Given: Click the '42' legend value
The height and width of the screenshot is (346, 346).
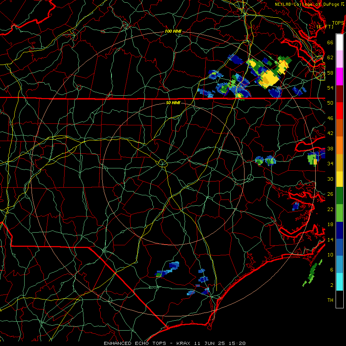Looking at the screenshot, I should click(x=330, y=133).
